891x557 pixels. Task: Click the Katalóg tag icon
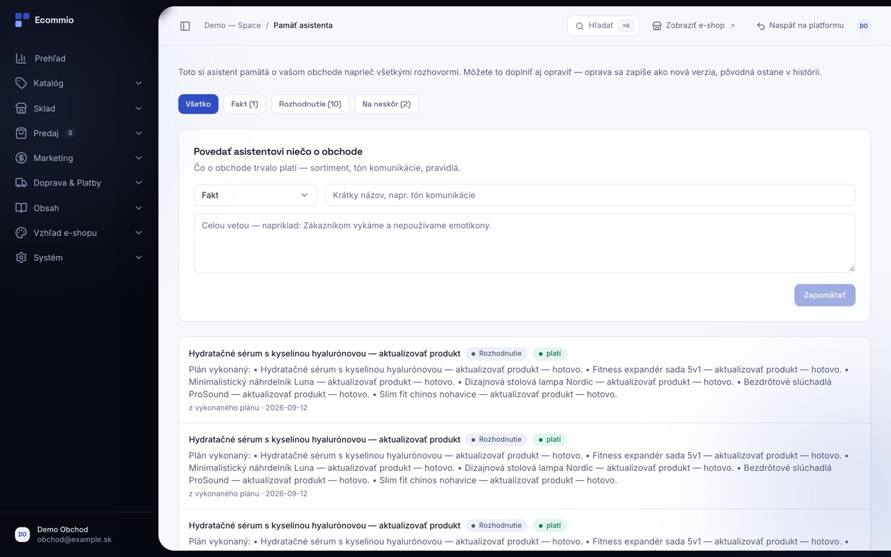[21, 83]
